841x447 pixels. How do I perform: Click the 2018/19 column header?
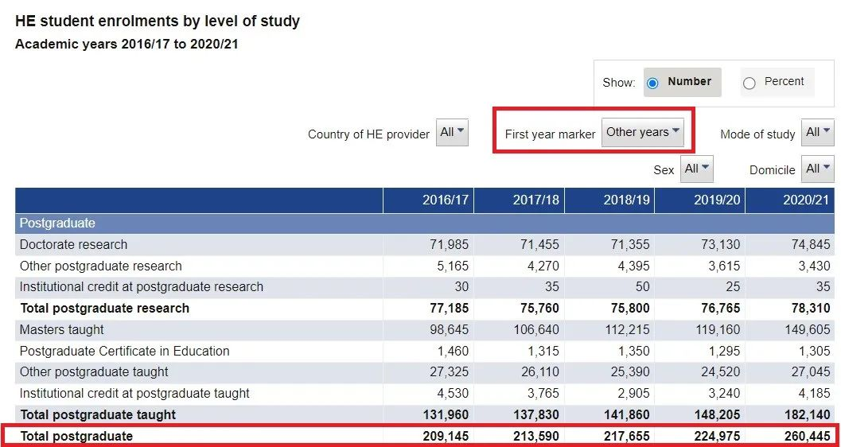pyautogui.click(x=626, y=200)
